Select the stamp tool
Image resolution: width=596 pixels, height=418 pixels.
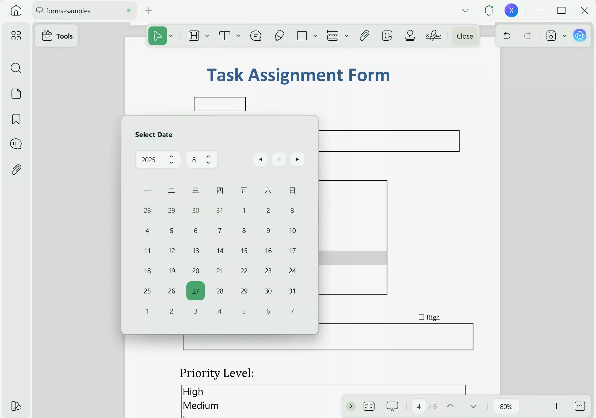pyautogui.click(x=410, y=36)
